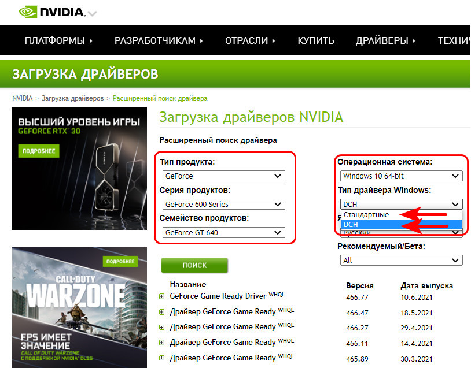Expand the GeForce Game Ready Driver 466.77 row

[161, 296]
